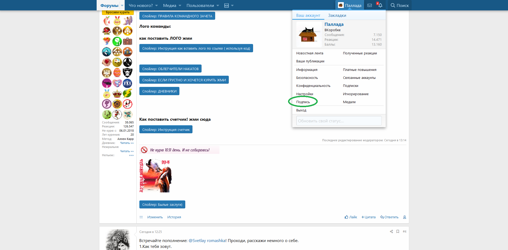Click +Цитата to quote the post
Screen dimensions: 508x250
click(368, 217)
